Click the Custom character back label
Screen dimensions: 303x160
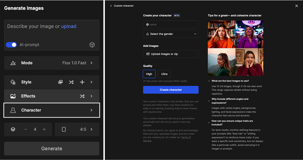pyautogui.click(x=124, y=6)
